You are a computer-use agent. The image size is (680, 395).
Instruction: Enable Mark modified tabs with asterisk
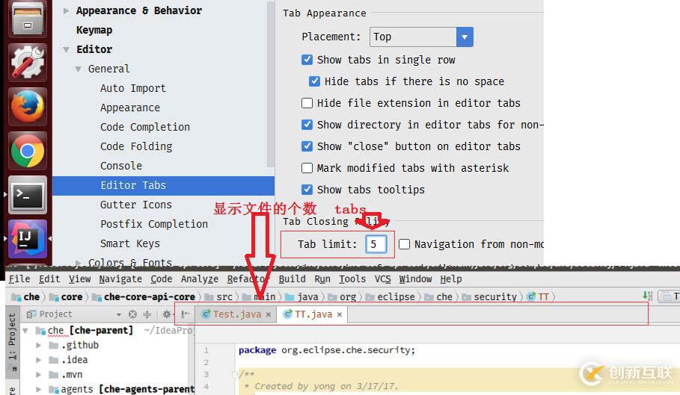click(x=307, y=168)
